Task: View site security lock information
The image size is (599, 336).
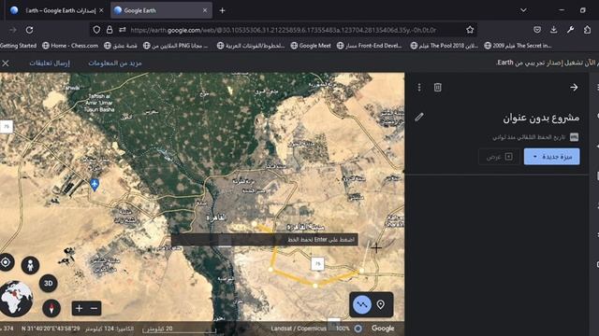Action: (110, 30)
